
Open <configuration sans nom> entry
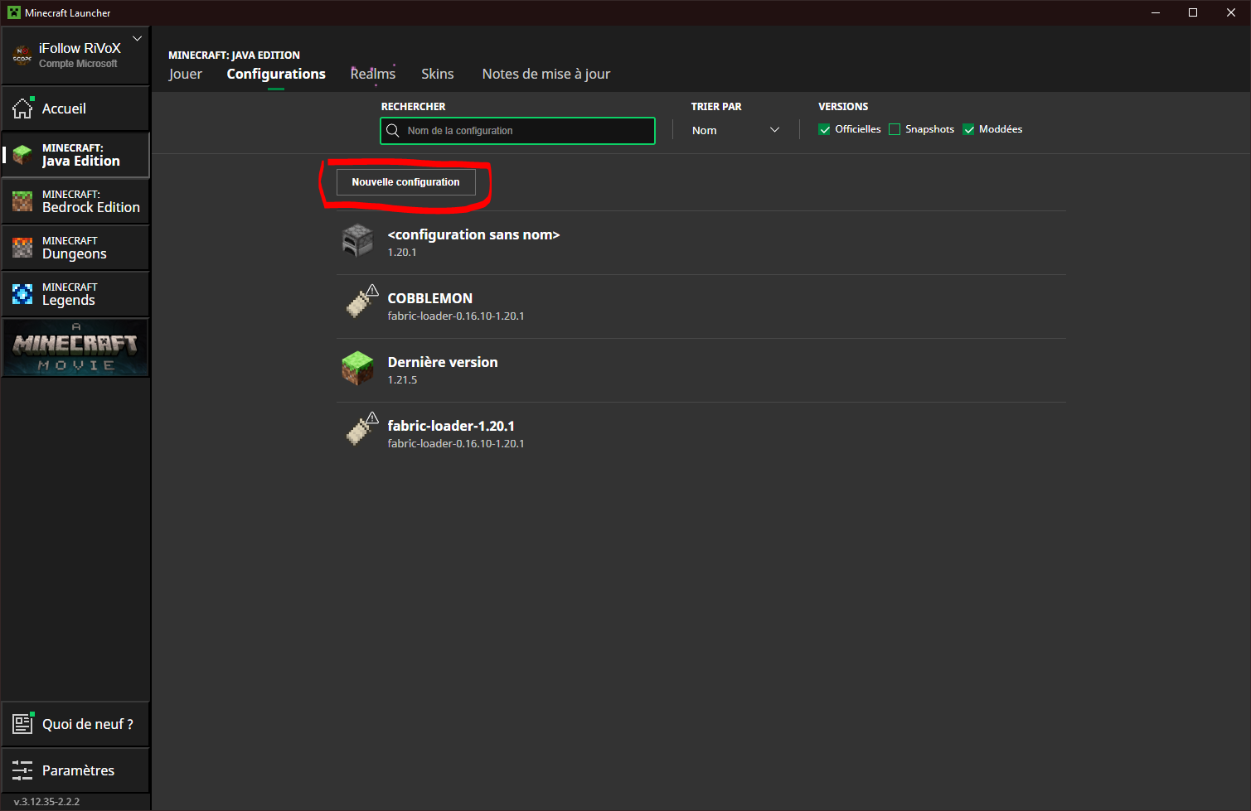pos(701,243)
